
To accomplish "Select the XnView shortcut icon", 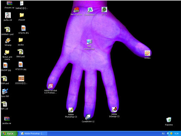I will (148, 53).
